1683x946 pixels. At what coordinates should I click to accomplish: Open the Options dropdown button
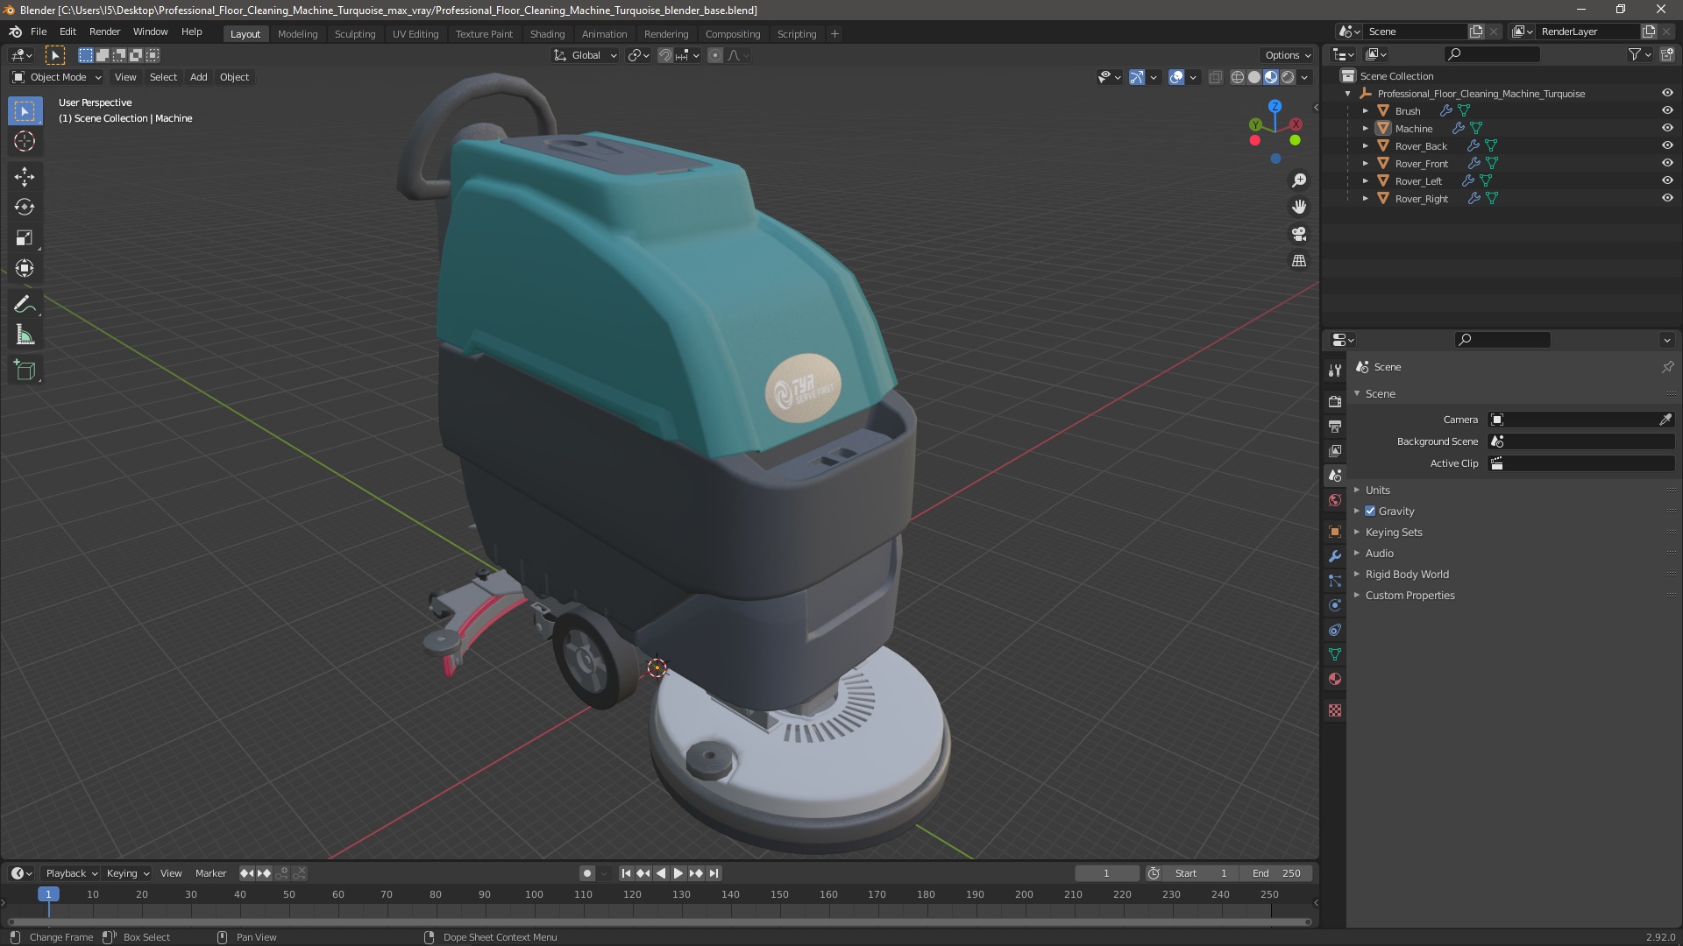(1288, 55)
